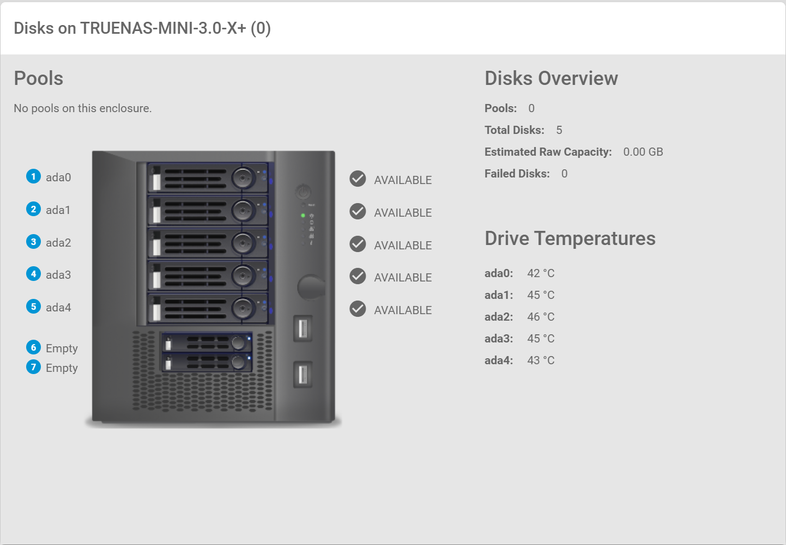Click the Empty label for slot 6
This screenshot has height=545, width=786.
click(62, 348)
